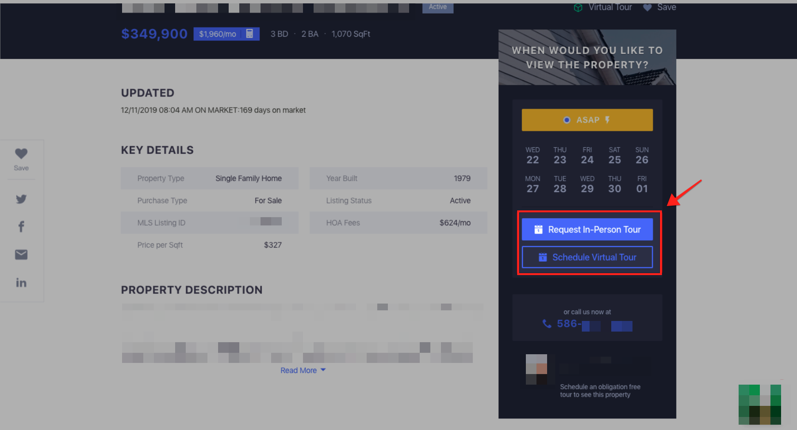Share listing via Twitter icon
The image size is (797, 430).
pyautogui.click(x=21, y=199)
